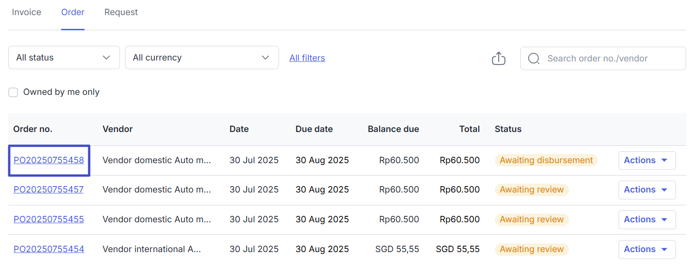Click the 'Awaiting disbursement' status badge

click(546, 160)
